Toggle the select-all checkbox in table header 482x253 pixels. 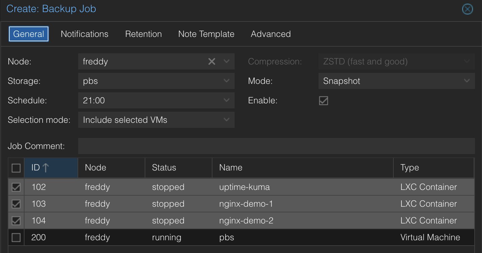(16, 167)
